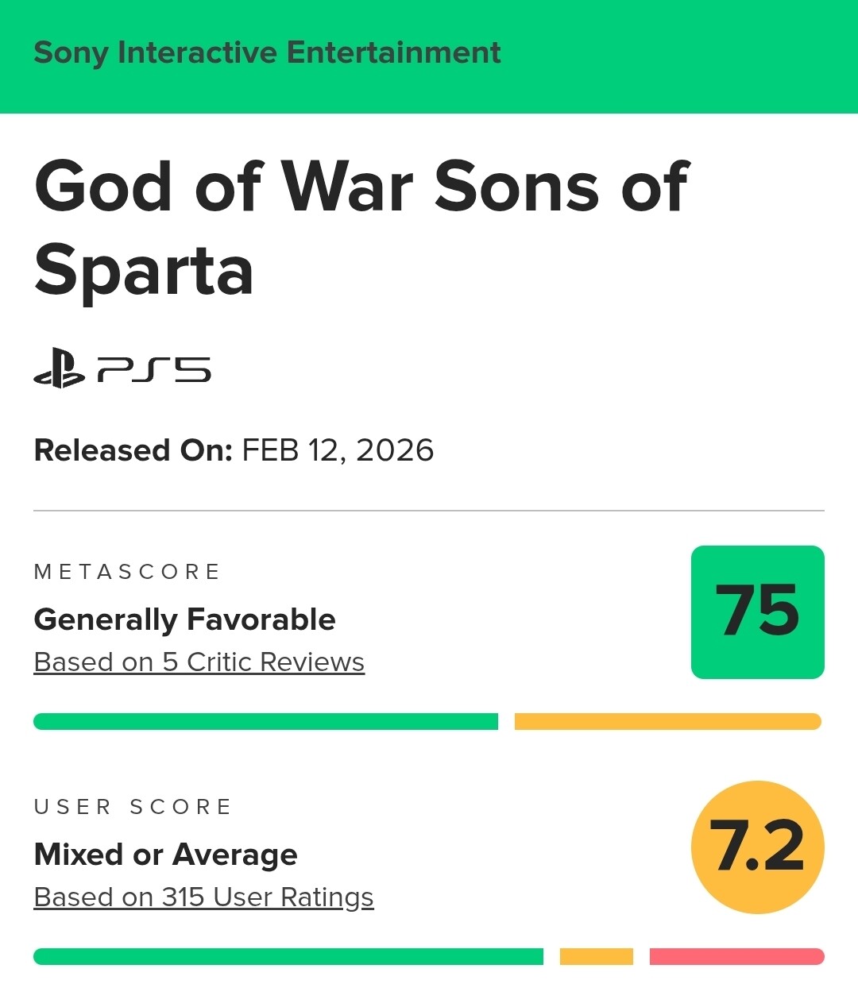Click the God of War Sons of Sparta title
Screen dimensions: 858x984
coord(361,228)
